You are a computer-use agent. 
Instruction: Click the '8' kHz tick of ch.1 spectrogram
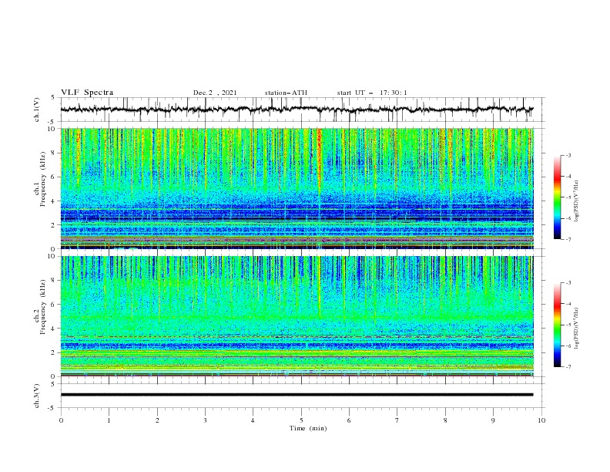[55, 153]
